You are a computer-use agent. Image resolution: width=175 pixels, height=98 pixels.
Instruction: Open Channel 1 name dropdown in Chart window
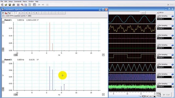173,19
